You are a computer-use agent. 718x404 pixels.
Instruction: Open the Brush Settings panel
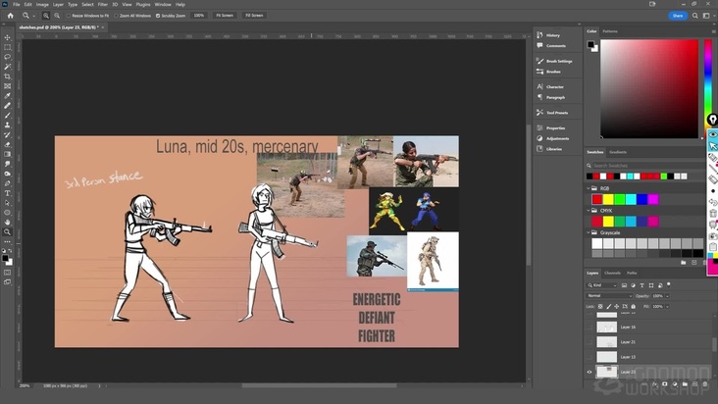click(x=558, y=61)
